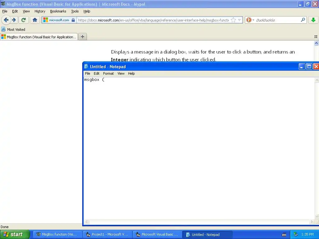The height and width of the screenshot is (239, 319).
Task: Switch to Untitled - Notepad taskbar button
Action: pos(207,234)
